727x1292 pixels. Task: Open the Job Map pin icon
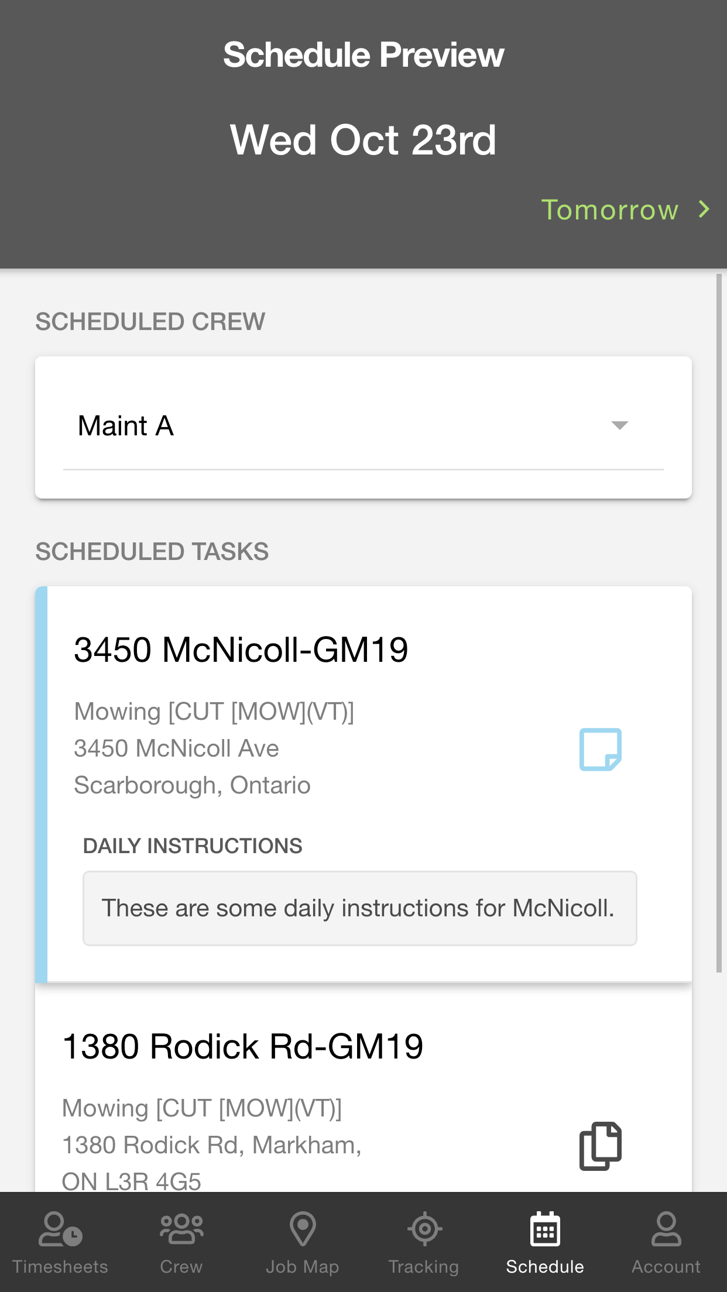pos(303,1229)
